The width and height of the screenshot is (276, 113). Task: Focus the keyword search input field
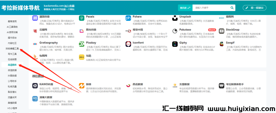(x=211, y=8)
